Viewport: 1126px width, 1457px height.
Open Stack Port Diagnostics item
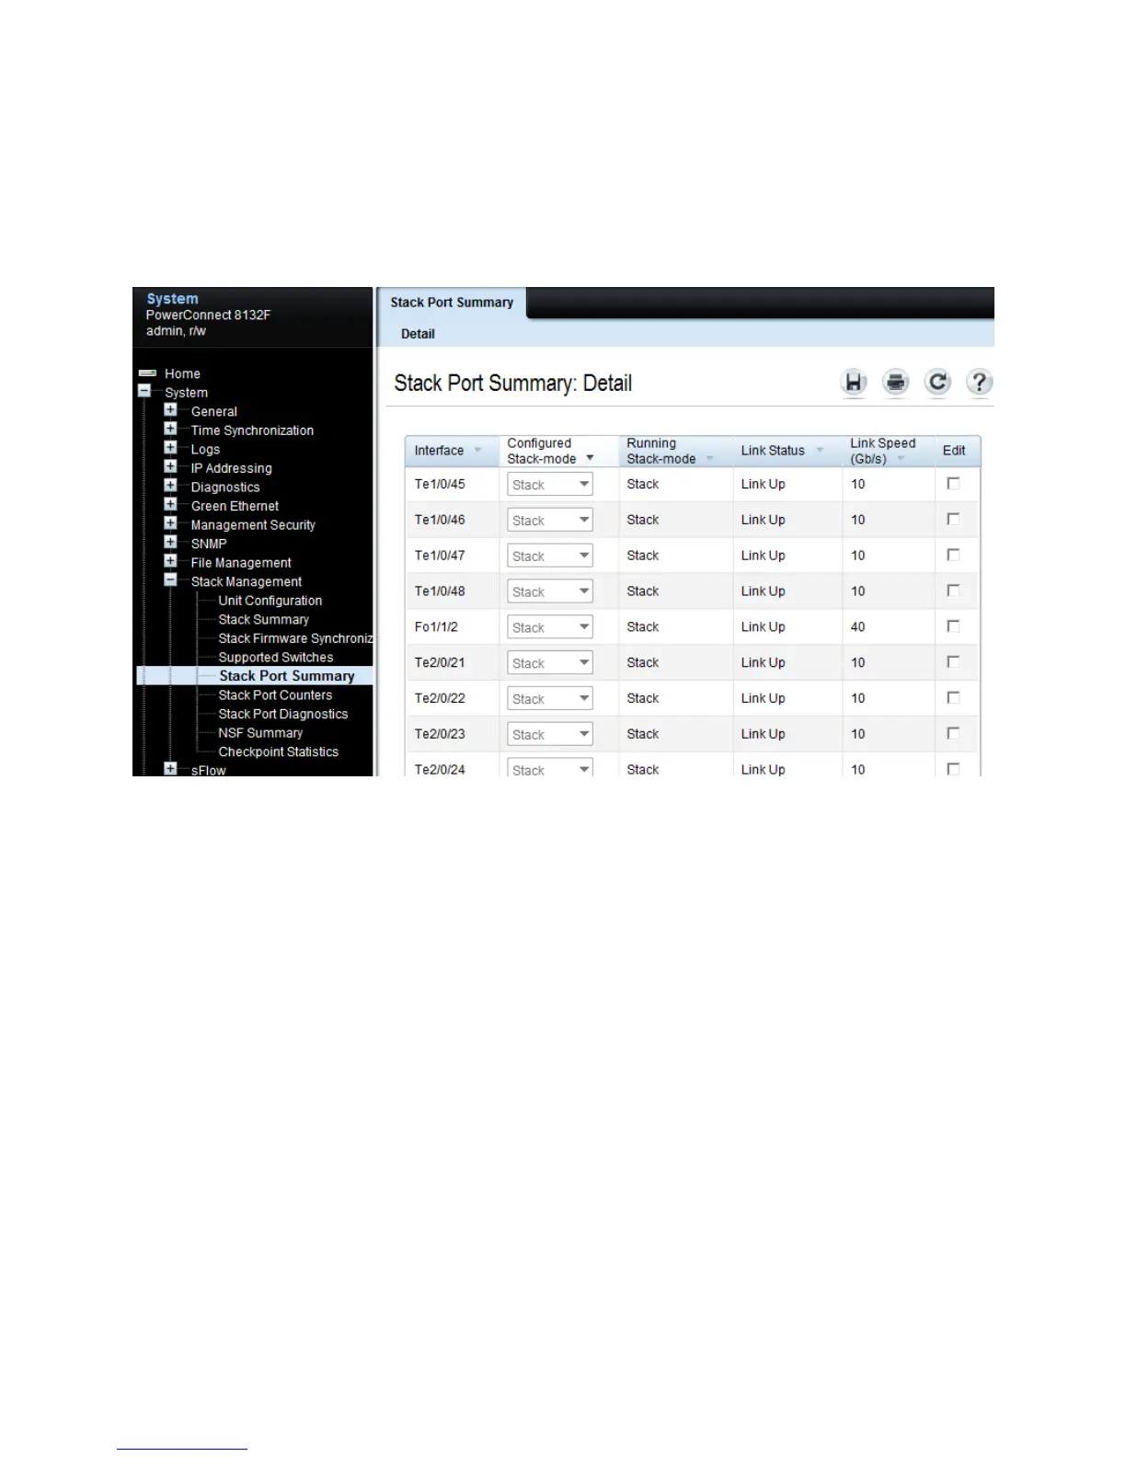(x=282, y=714)
